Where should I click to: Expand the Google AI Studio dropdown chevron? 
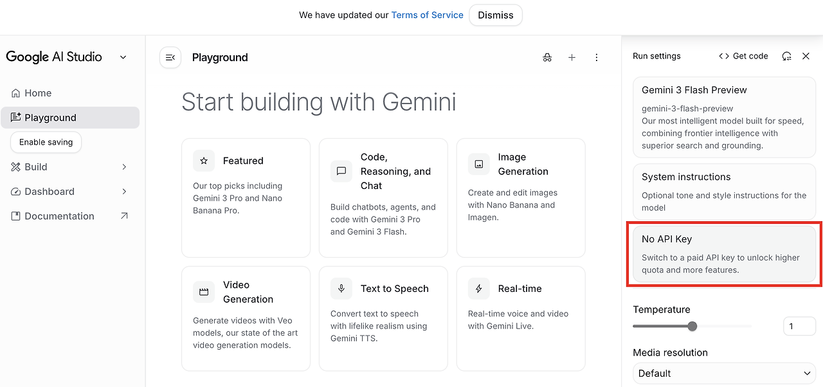[x=123, y=57]
